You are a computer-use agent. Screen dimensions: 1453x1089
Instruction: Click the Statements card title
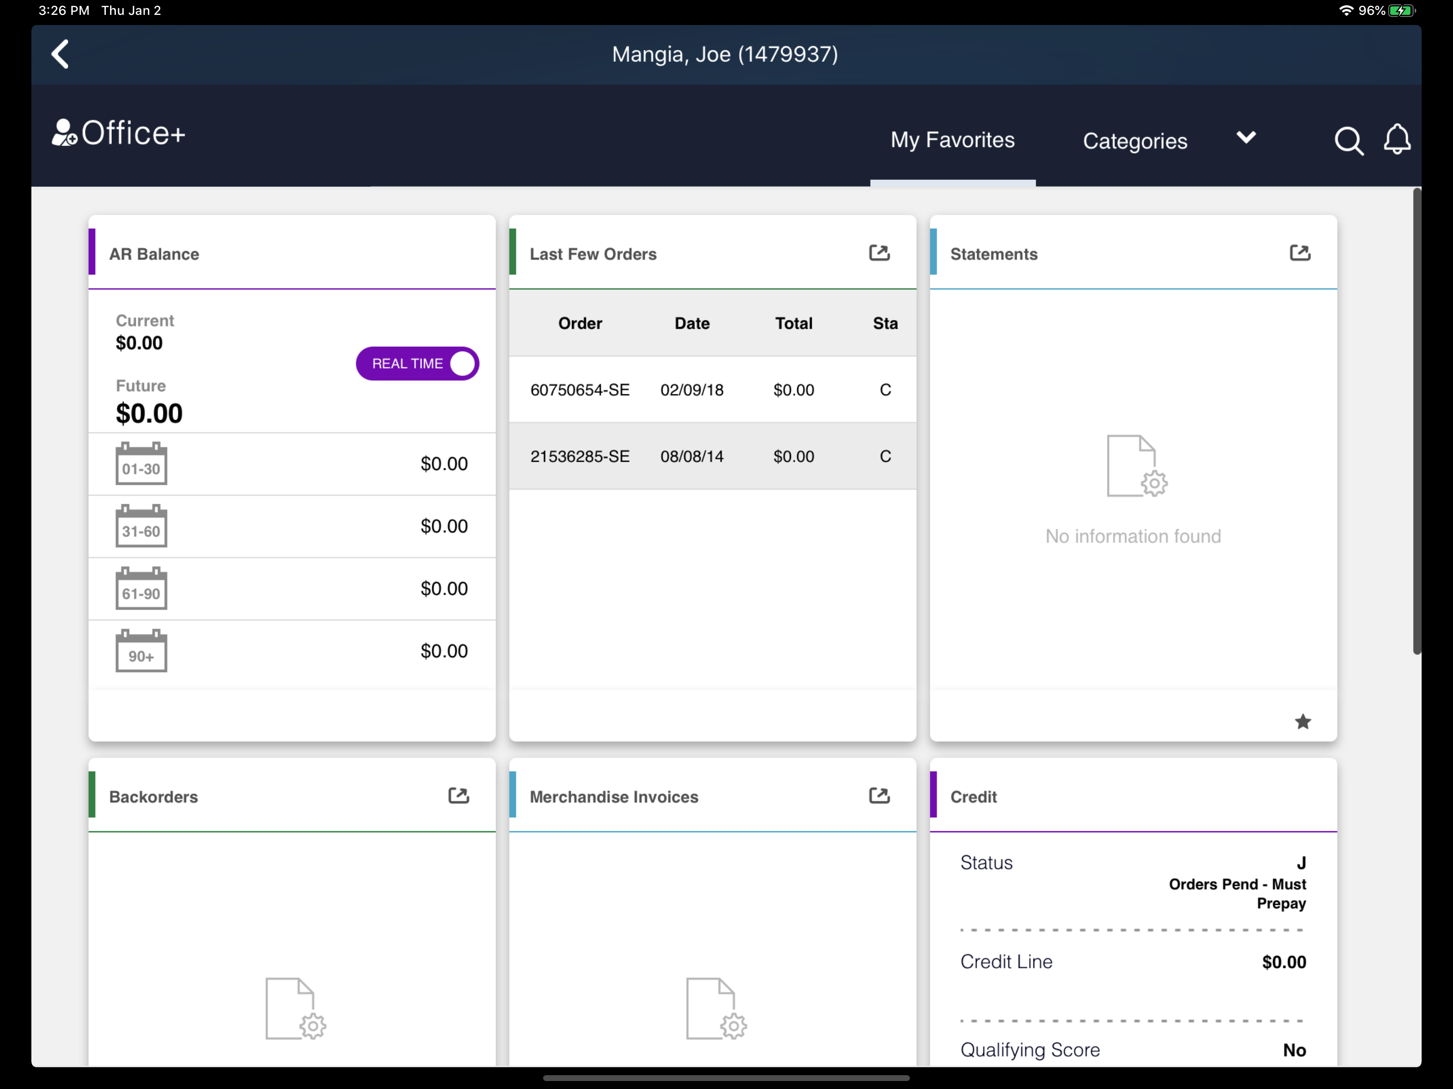pyautogui.click(x=993, y=254)
